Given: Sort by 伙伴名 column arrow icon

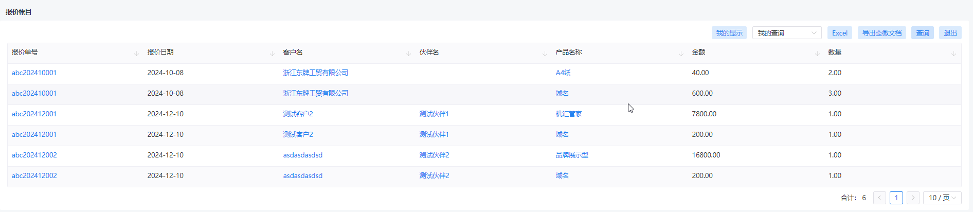Looking at the screenshot, I should pyautogui.click(x=545, y=54).
